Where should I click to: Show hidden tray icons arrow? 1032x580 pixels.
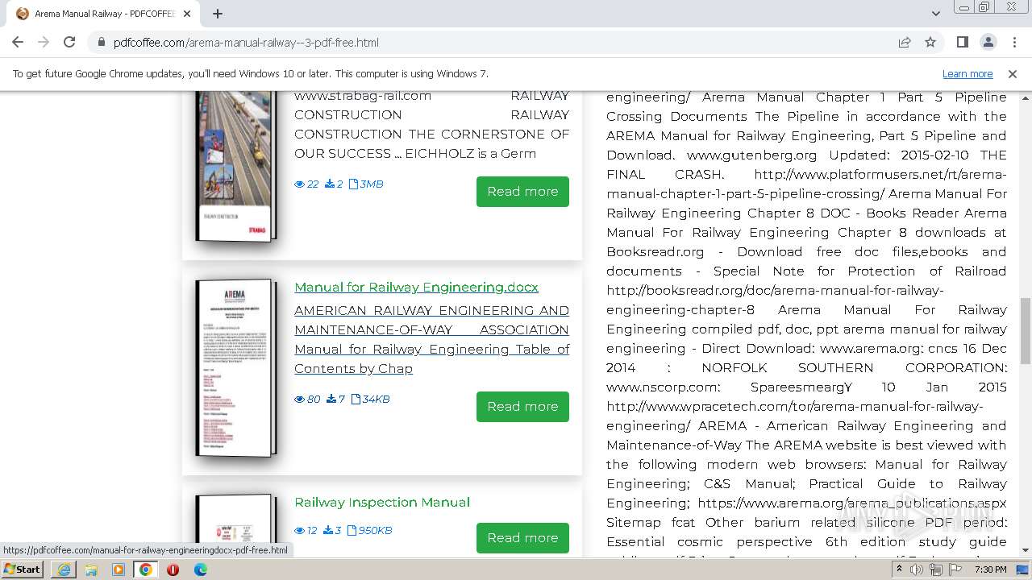pos(898,570)
